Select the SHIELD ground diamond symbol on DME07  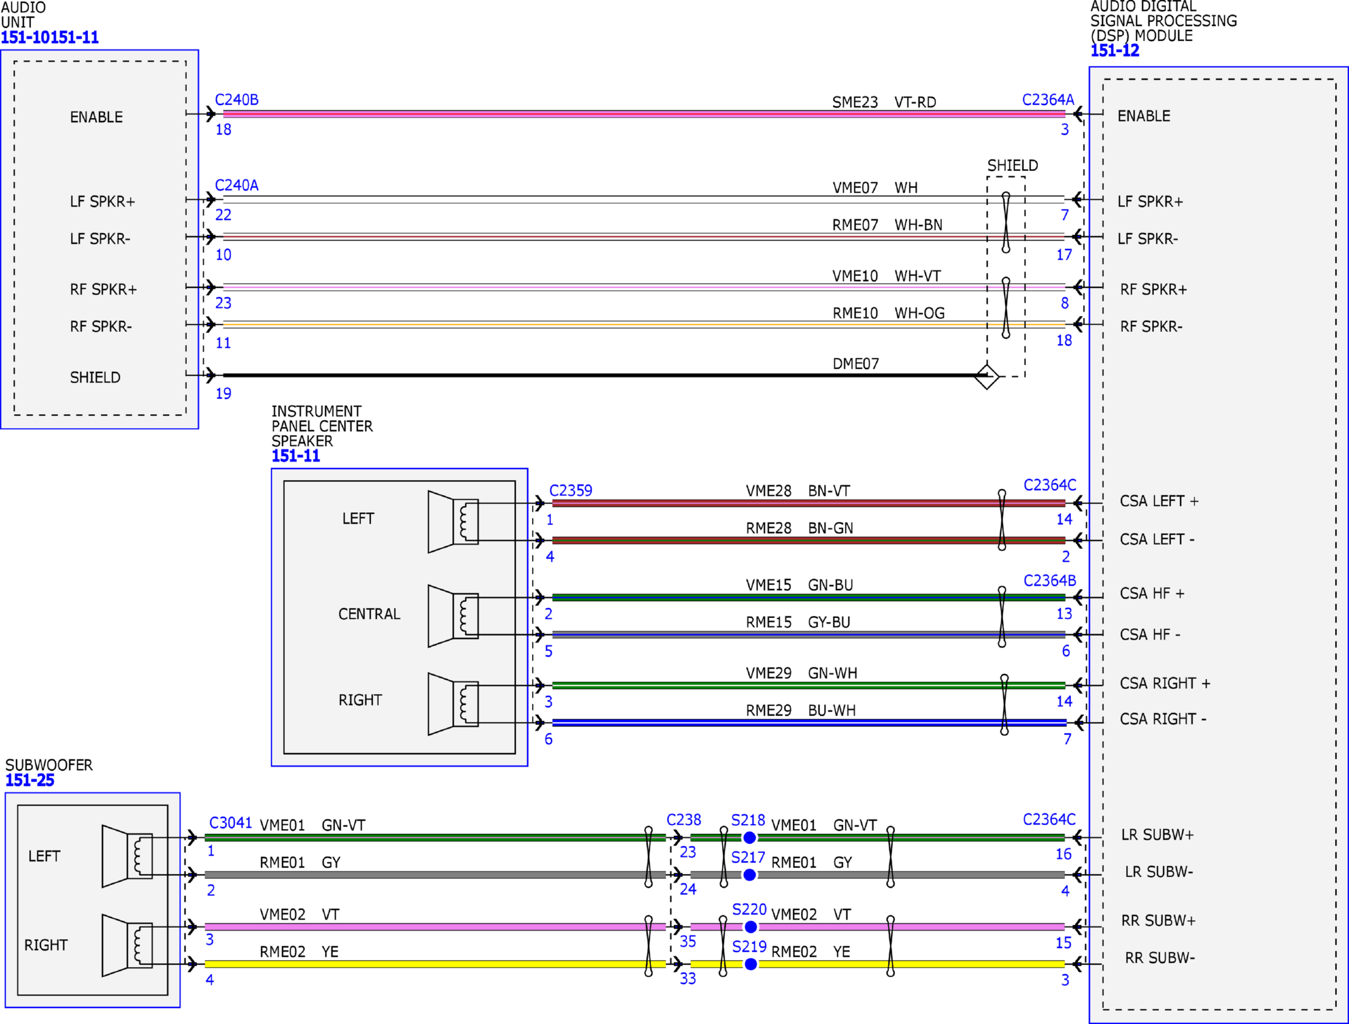tap(985, 376)
